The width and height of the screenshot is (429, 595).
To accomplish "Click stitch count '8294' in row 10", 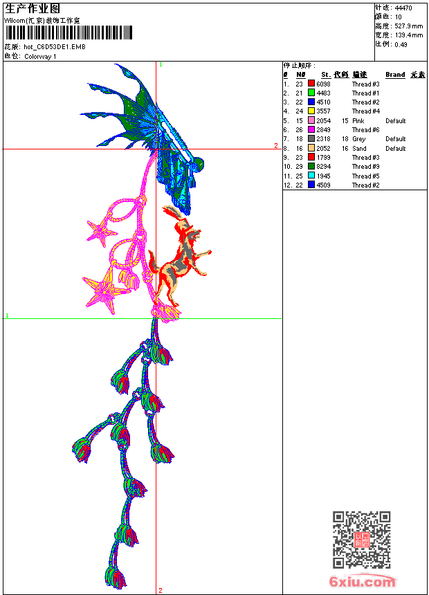I will (323, 167).
